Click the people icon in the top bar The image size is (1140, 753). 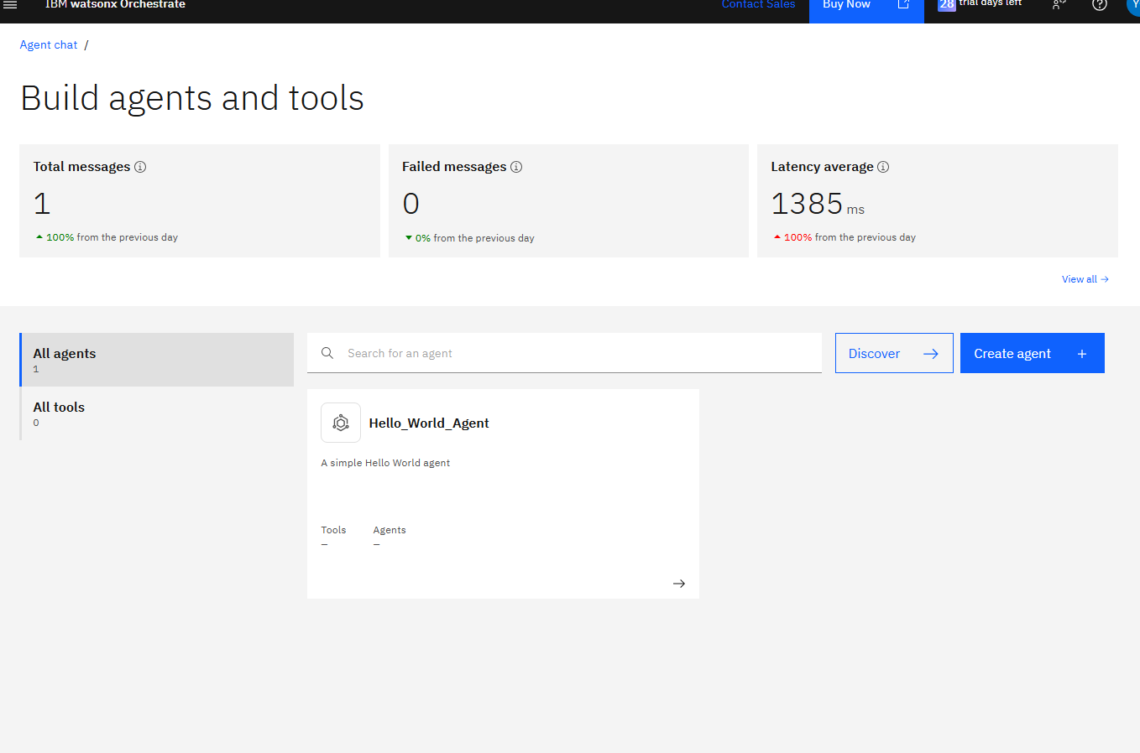[1059, 4]
